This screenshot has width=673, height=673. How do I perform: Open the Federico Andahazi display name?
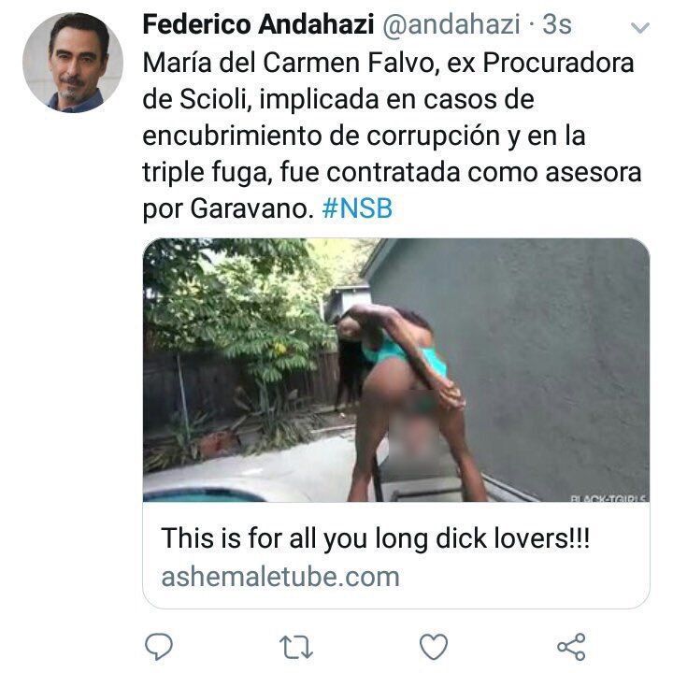click(258, 24)
